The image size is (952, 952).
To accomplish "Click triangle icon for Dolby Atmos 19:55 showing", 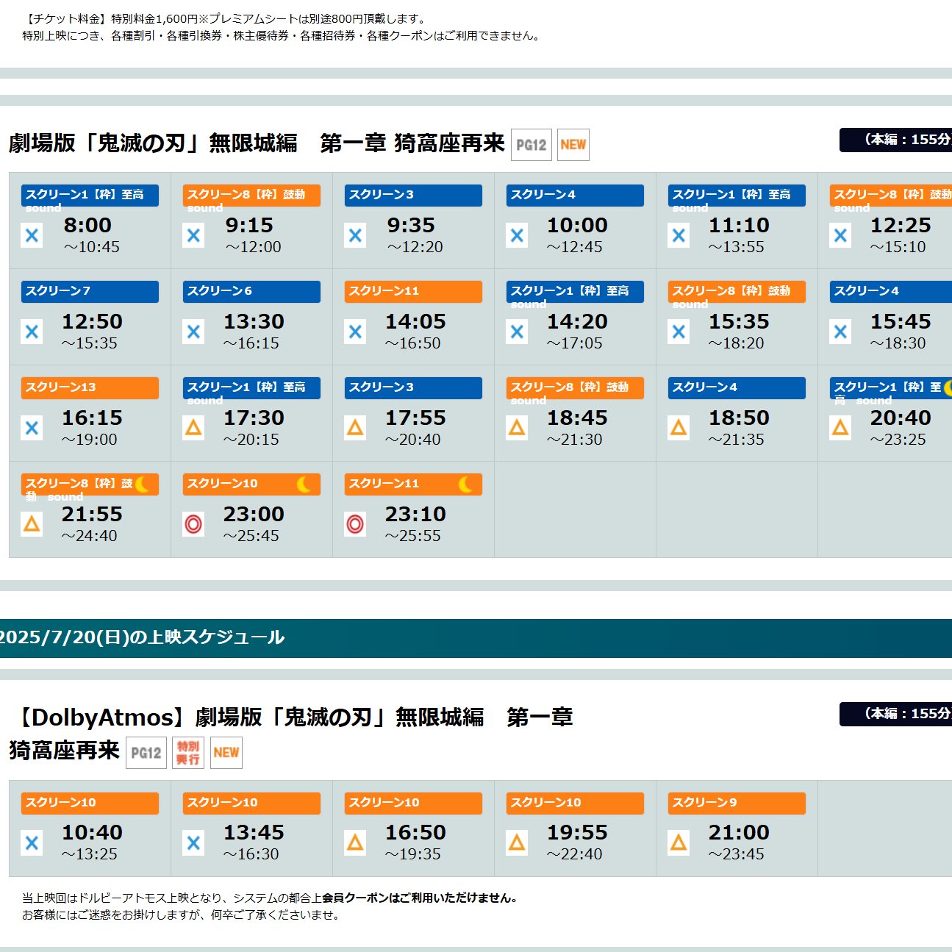I will click(x=517, y=843).
